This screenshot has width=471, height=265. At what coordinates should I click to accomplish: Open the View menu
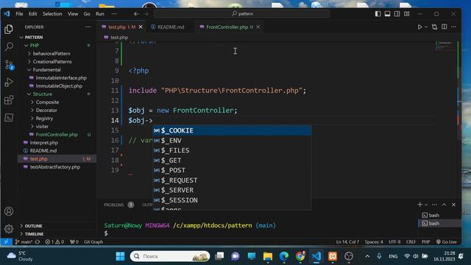click(73, 14)
